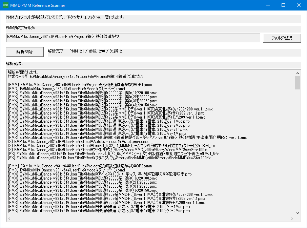307x228 pixels.
Task: Click the [PMM] OP1.pmm line
Action: pos(80,85)
